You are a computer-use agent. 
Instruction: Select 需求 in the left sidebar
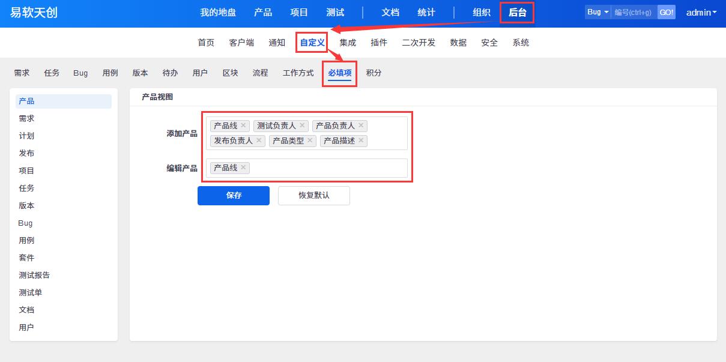pyautogui.click(x=26, y=119)
